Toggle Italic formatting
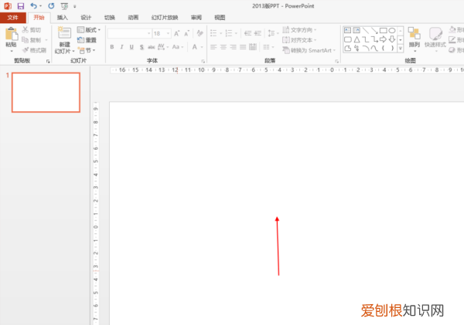Viewport: 464px width, 325px height. [121, 47]
